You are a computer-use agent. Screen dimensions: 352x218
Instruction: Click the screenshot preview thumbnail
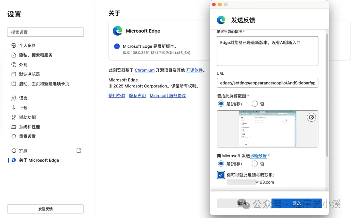point(267,129)
